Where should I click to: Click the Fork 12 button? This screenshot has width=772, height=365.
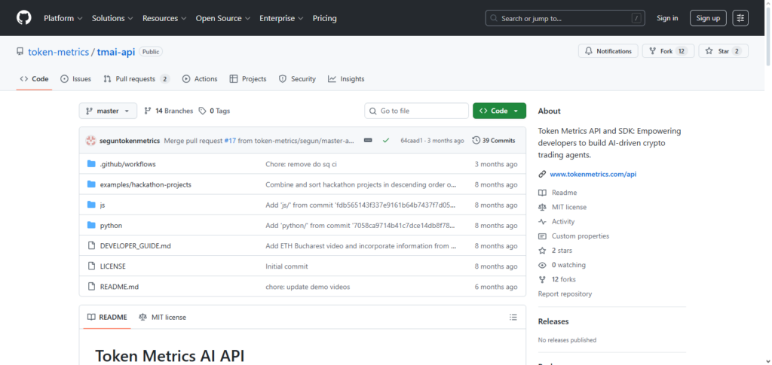pyautogui.click(x=668, y=51)
